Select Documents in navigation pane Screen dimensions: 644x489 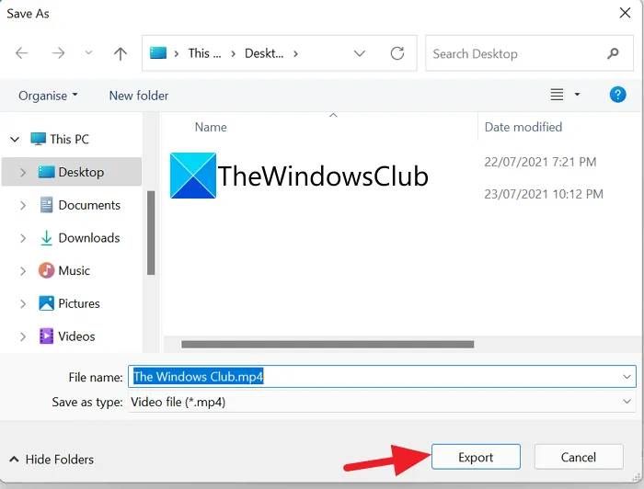(x=89, y=205)
